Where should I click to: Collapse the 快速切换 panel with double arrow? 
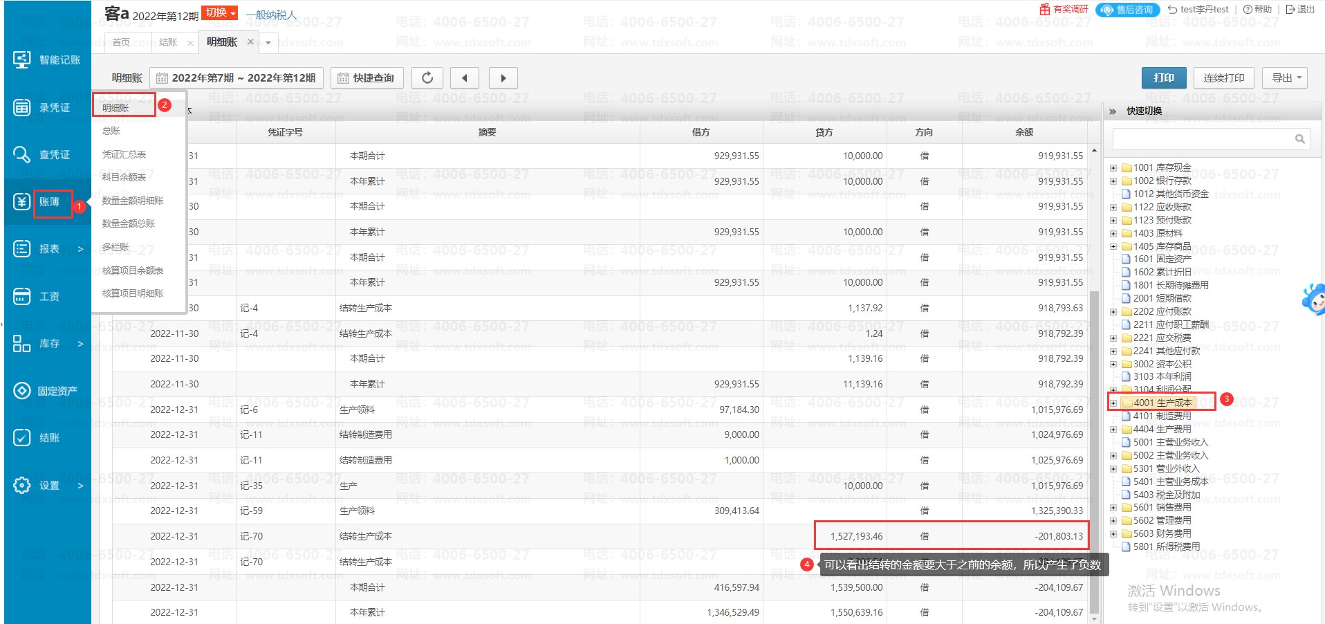[1113, 111]
